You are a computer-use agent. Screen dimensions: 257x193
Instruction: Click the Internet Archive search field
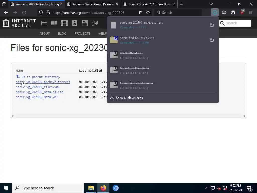pyautogui.click(x=235, y=23)
